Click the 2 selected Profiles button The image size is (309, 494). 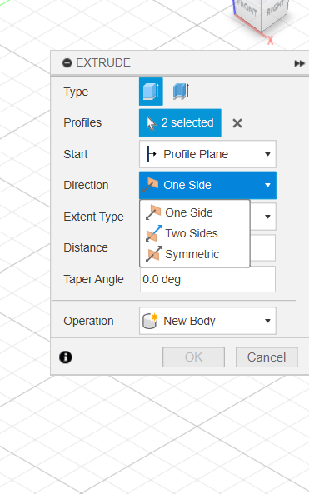point(180,122)
